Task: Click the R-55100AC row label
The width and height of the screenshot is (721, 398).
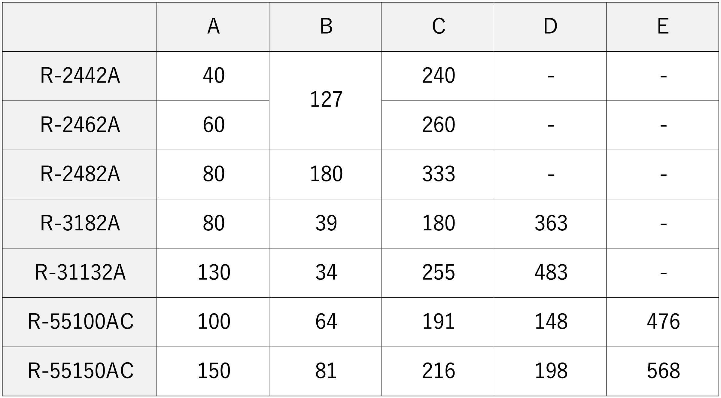Action: 80,322
